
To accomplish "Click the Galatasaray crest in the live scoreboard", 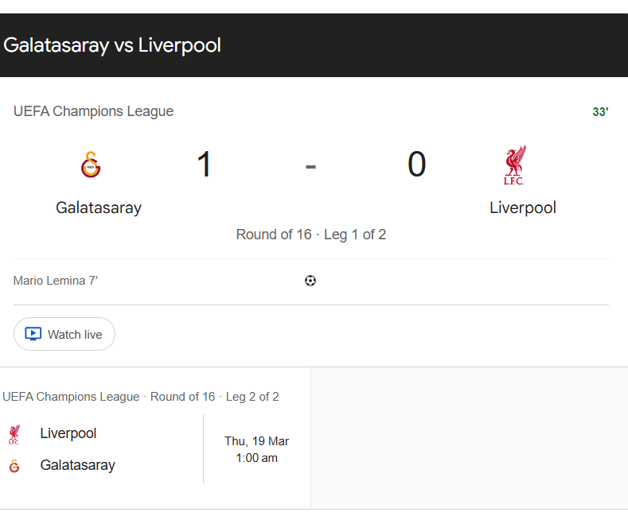I will 91,165.
